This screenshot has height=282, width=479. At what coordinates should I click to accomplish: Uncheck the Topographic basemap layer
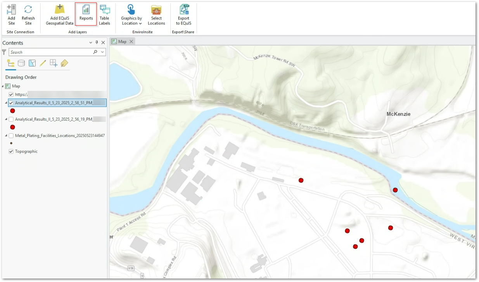(x=11, y=152)
